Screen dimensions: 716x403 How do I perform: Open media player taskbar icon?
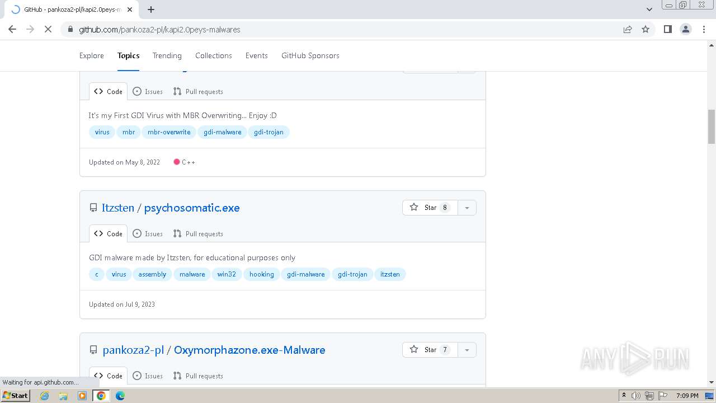(x=82, y=396)
